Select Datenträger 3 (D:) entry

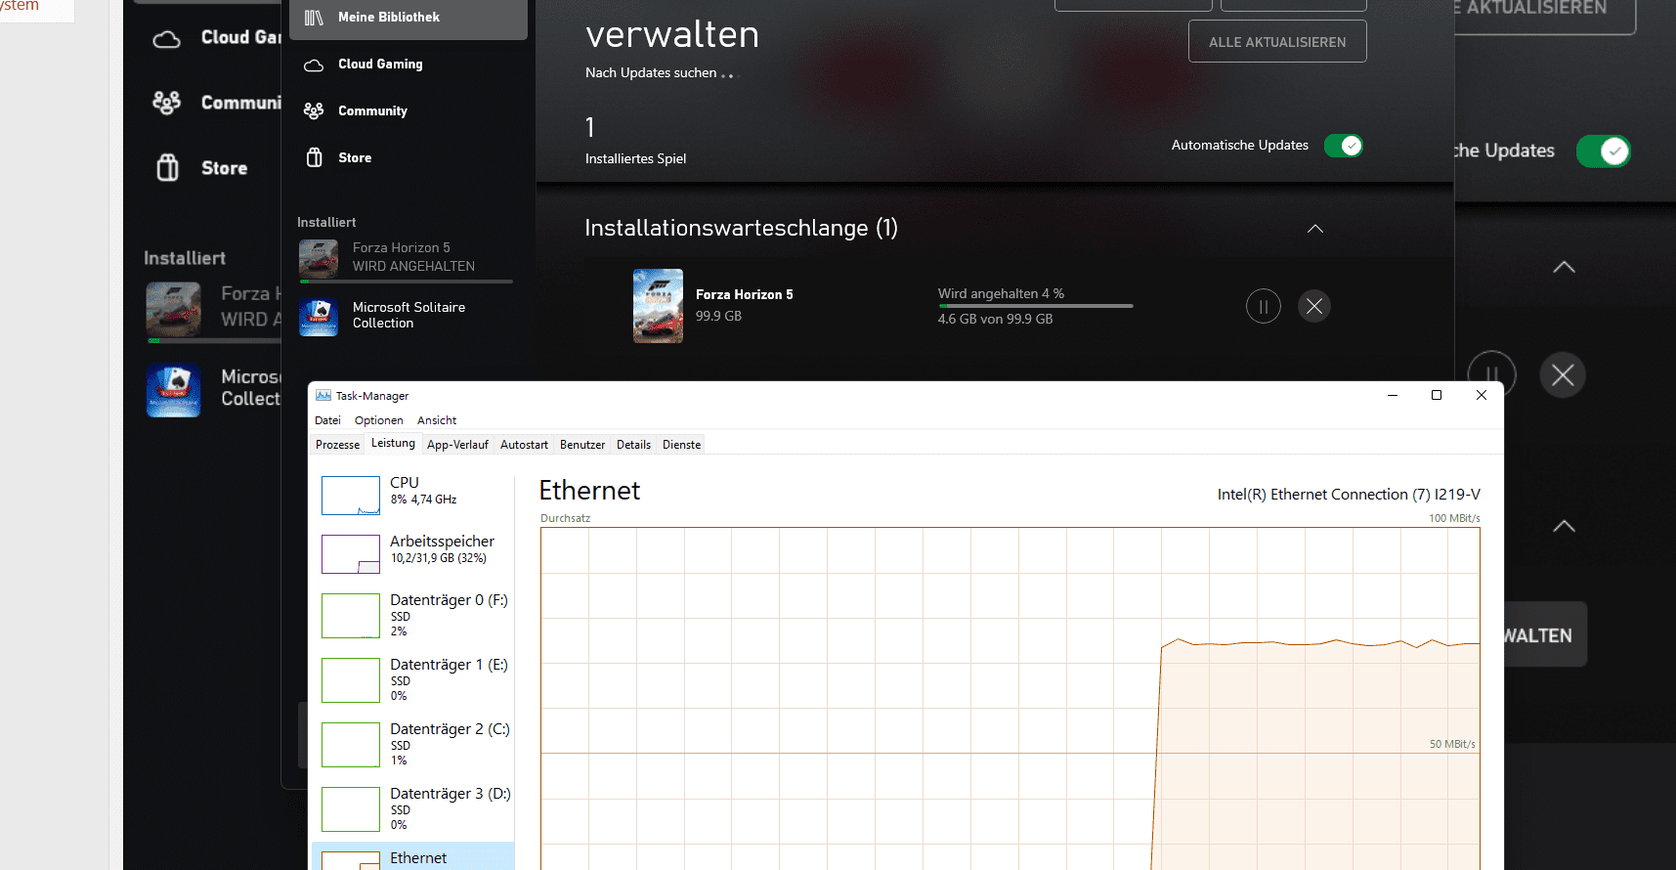point(412,809)
